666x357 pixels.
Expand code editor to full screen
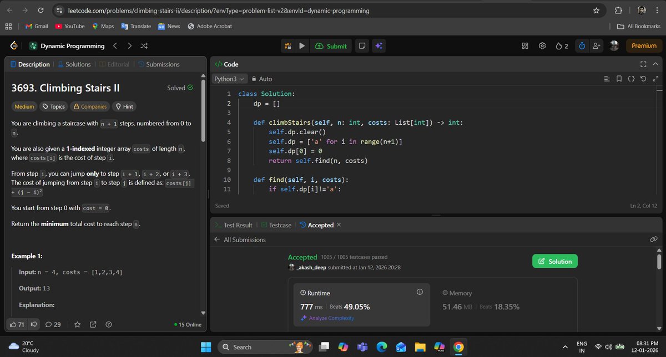[x=655, y=79]
